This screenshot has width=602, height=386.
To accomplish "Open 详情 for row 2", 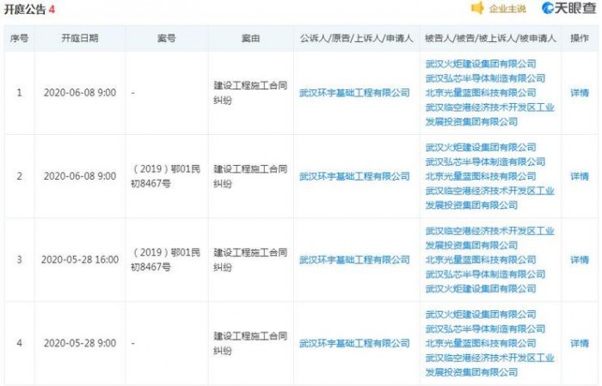I will pos(580,176).
